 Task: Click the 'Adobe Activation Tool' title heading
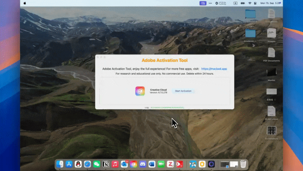(165, 60)
